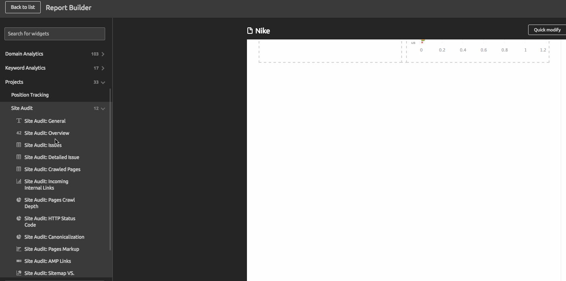Click the document icon next to Nike title
The width and height of the screenshot is (566, 281).
pos(250,31)
